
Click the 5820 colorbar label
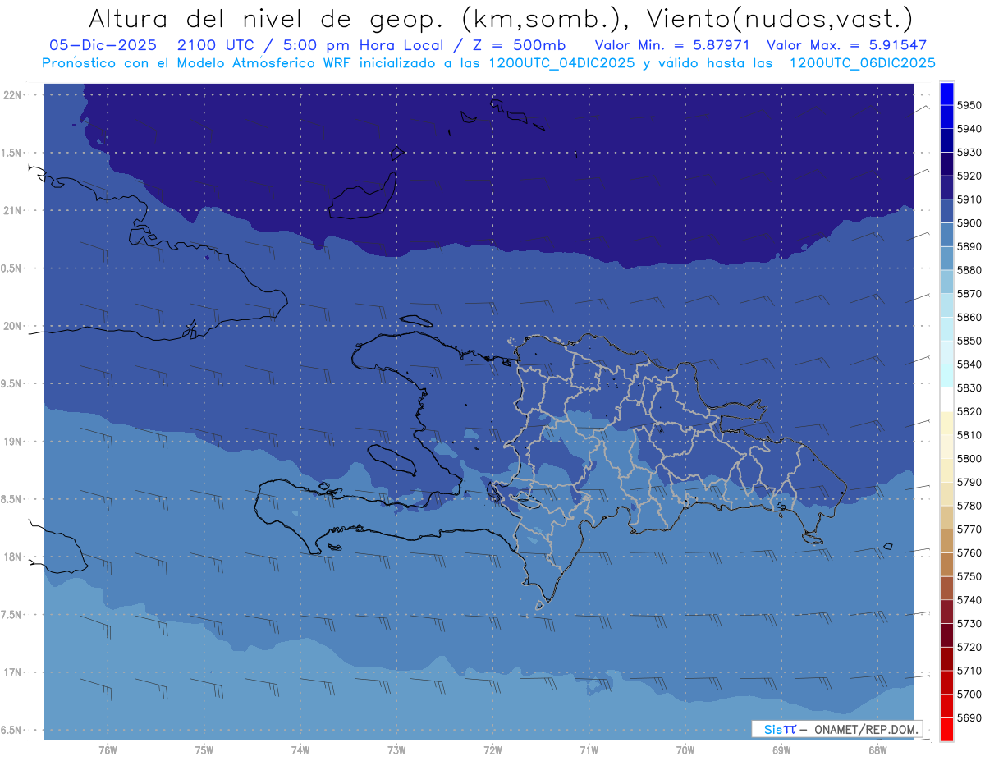pyautogui.click(x=969, y=411)
